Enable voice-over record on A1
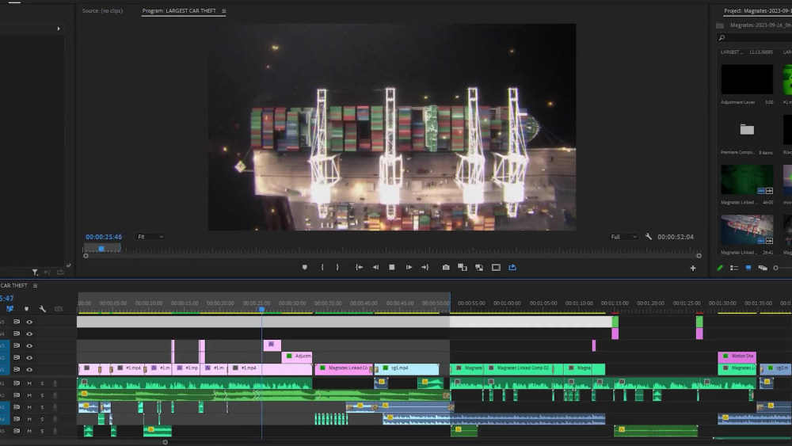792x446 pixels. [55, 383]
